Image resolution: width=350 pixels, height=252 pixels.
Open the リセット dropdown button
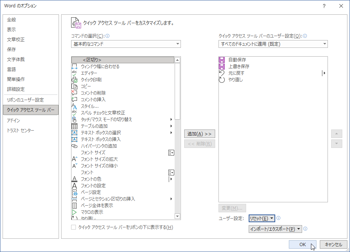tap(262, 219)
